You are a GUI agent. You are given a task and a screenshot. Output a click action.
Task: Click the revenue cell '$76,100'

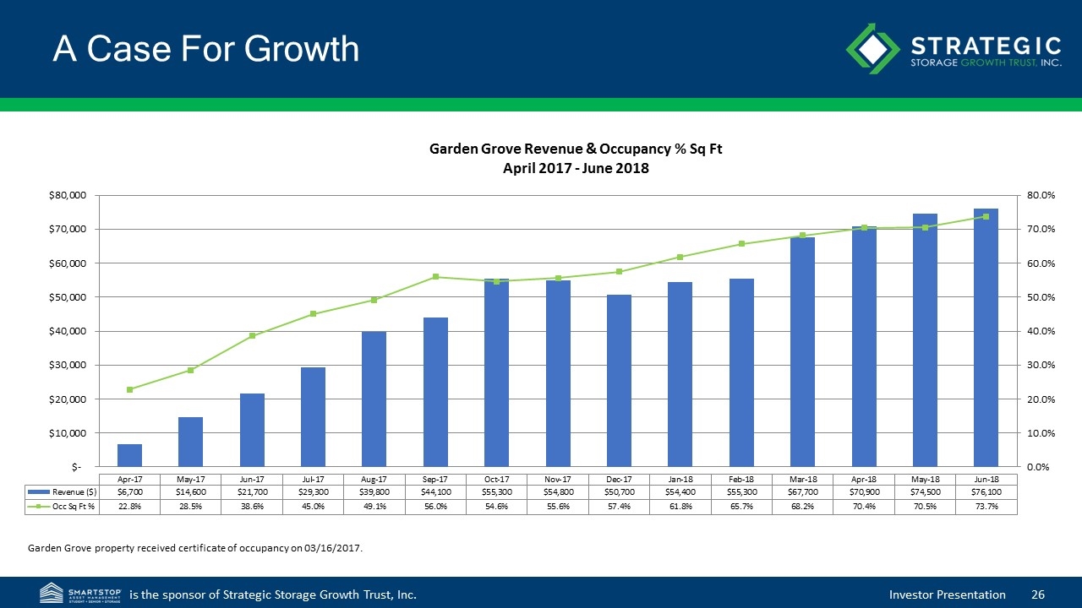pos(986,491)
